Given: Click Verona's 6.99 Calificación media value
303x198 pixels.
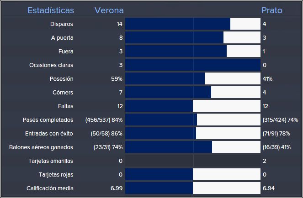Looking at the screenshot, I should 117,188.
